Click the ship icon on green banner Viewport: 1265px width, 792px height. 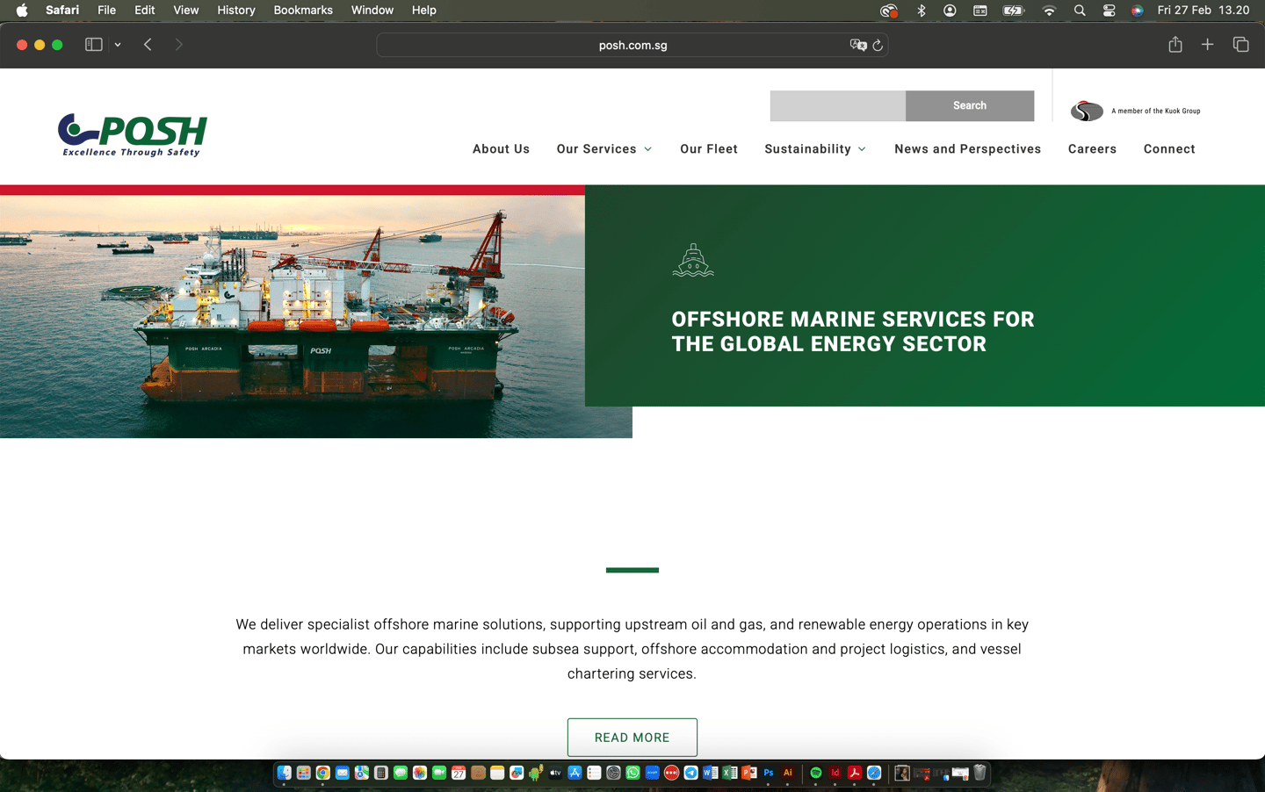[x=693, y=260]
